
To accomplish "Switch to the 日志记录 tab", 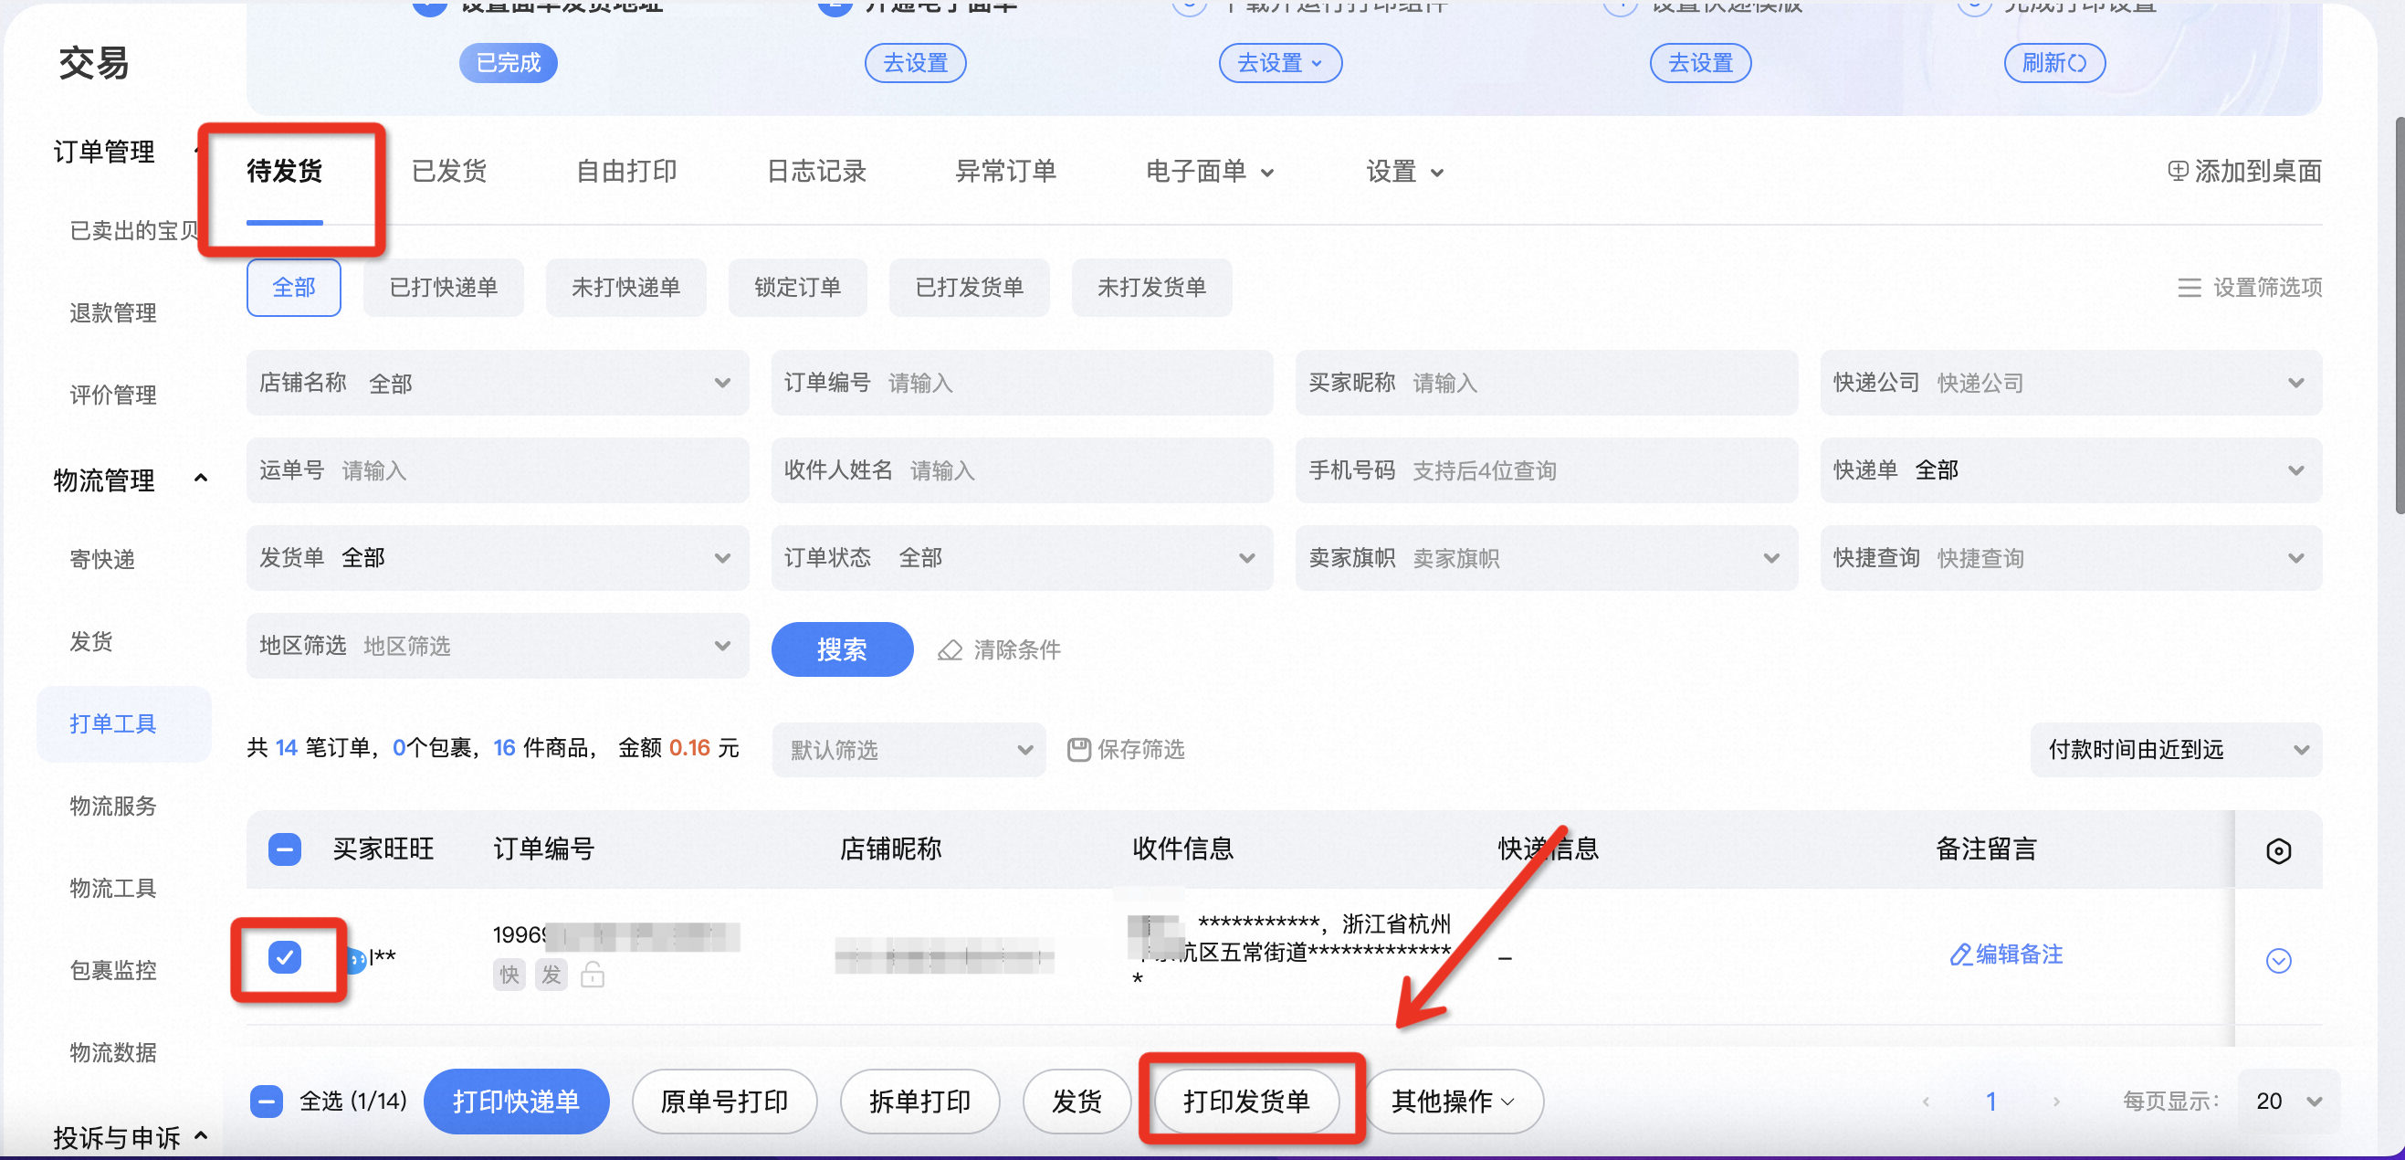I will point(816,172).
